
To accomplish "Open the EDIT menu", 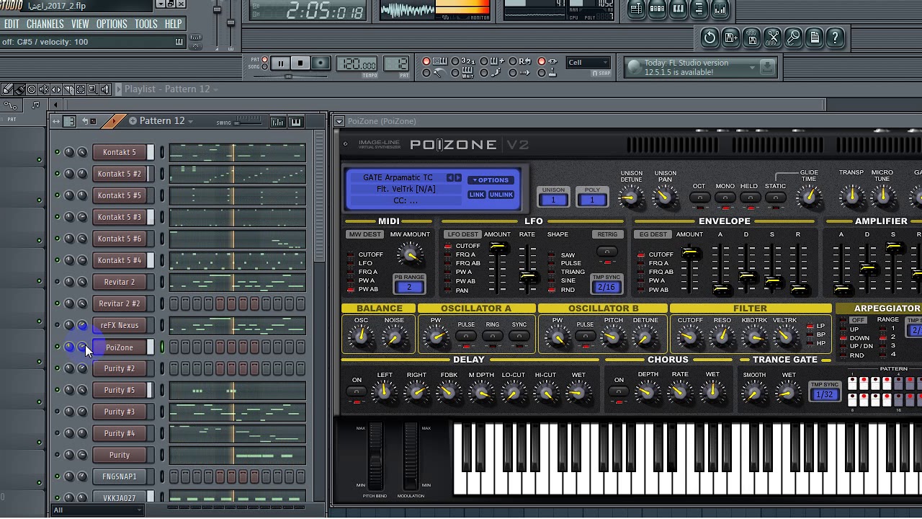I will 11,24.
